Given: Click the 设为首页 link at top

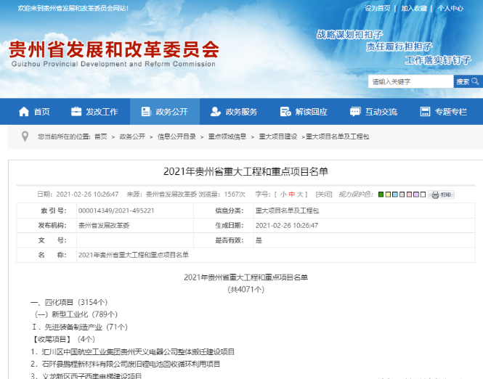Looking at the screenshot, I should pyautogui.click(x=378, y=8).
